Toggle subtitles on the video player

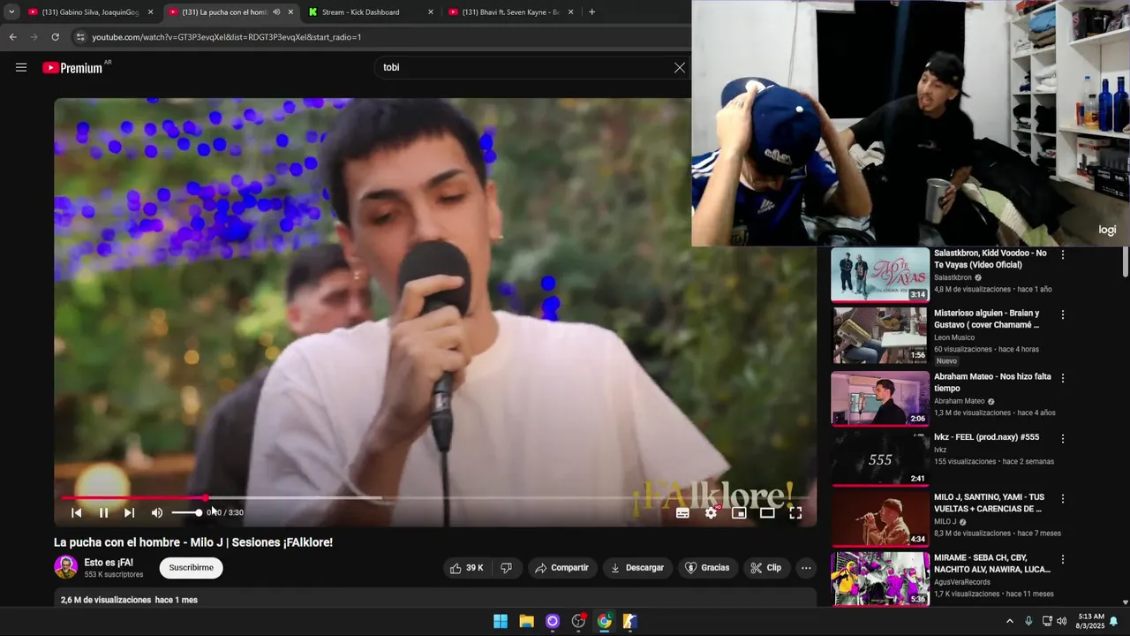pos(682,512)
